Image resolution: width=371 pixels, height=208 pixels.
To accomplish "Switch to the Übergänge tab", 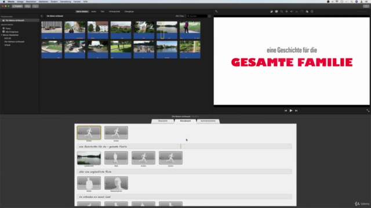I will 129,12.
